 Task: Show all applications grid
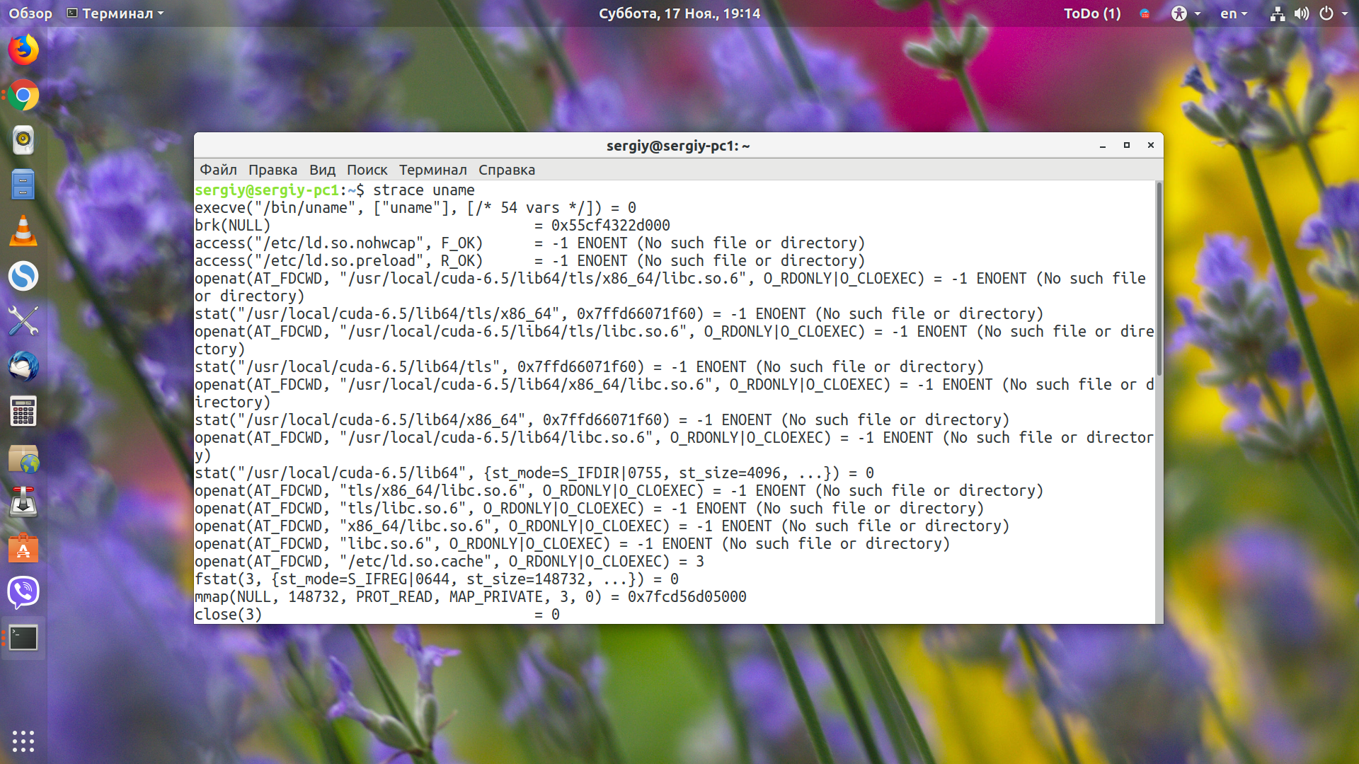pyautogui.click(x=23, y=741)
